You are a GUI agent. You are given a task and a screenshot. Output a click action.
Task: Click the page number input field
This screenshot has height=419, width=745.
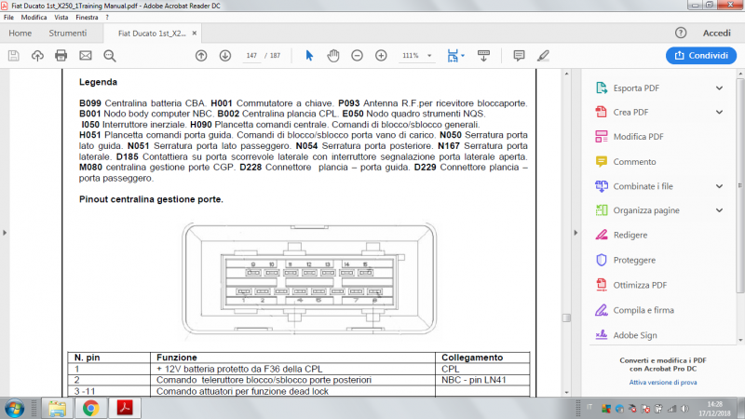[x=251, y=56]
